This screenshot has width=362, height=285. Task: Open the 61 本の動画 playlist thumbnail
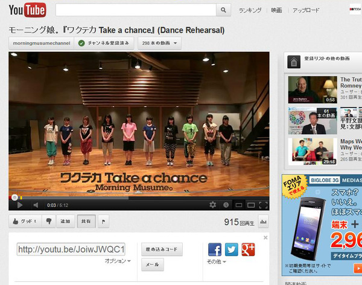coord(313,121)
